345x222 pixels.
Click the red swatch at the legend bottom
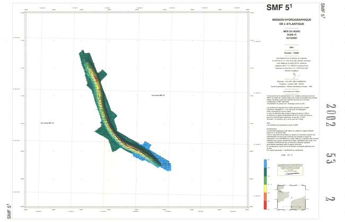(265, 205)
